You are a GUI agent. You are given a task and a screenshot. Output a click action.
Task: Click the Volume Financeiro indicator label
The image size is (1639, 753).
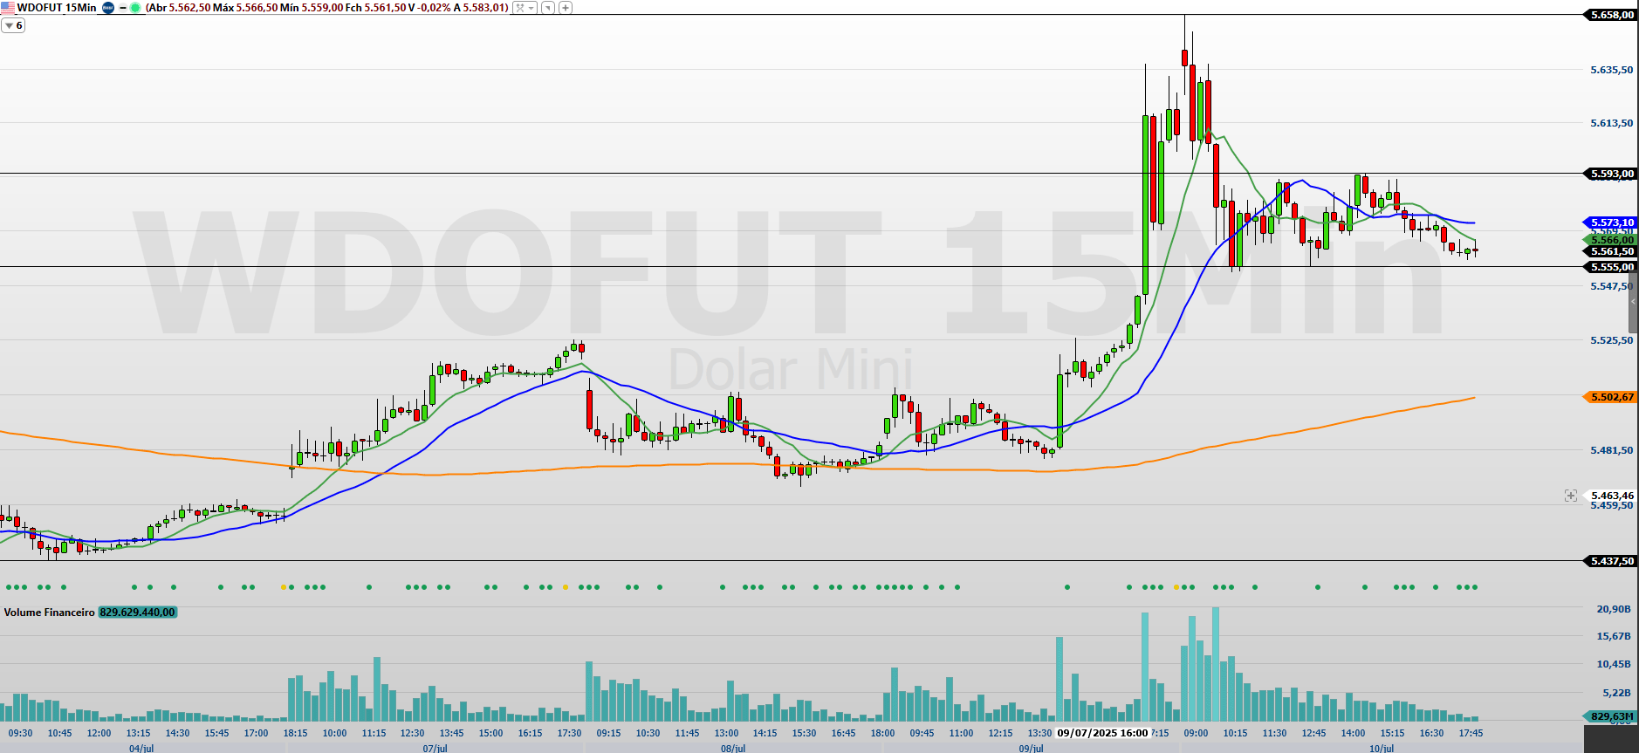click(x=49, y=613)
